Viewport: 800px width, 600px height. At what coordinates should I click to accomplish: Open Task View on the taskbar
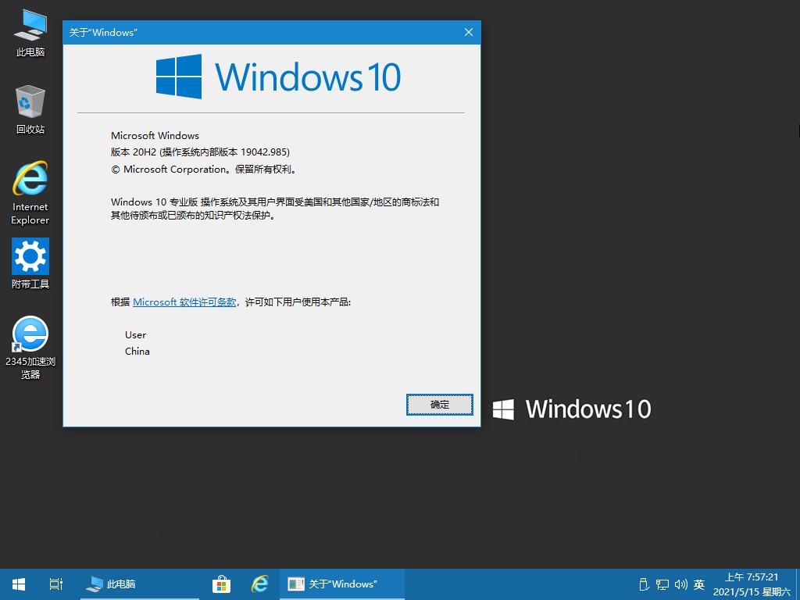(x=56, y=584)
